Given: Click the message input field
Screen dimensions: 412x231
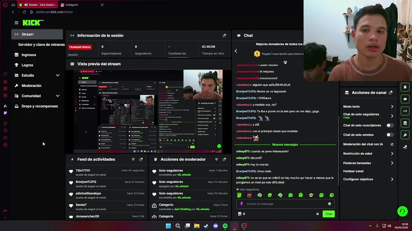Looking at the screenshot, I should pos(286,204).
